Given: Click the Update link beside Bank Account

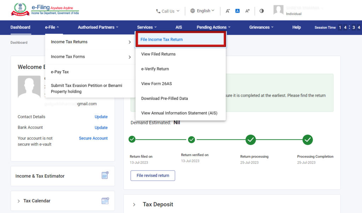Looking at the screenshot, I should tap(101, 128).
